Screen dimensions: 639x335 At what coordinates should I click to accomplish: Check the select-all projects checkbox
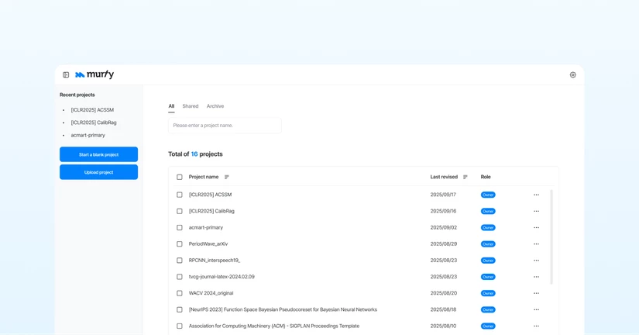(x=180, y=177)
